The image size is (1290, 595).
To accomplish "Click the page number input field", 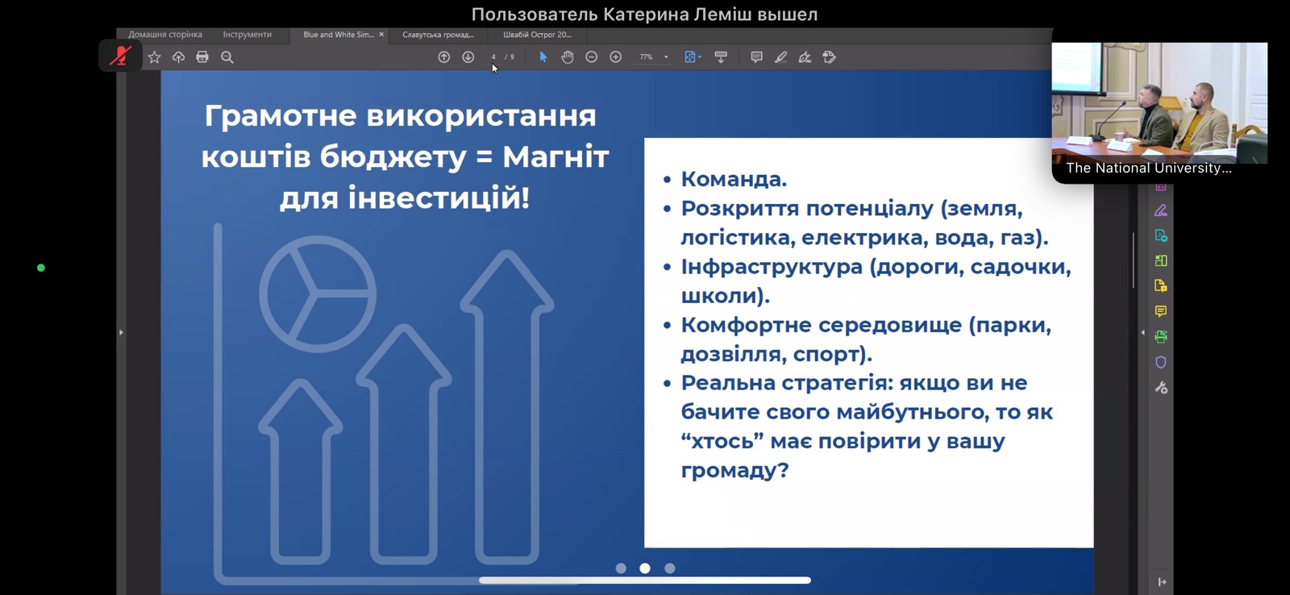I will (493, 57).
